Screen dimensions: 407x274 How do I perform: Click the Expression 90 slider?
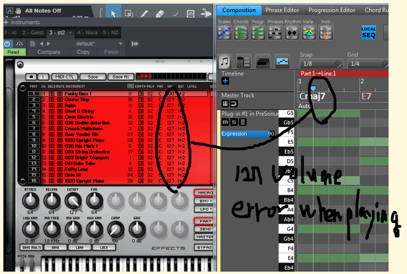[248, 134]
